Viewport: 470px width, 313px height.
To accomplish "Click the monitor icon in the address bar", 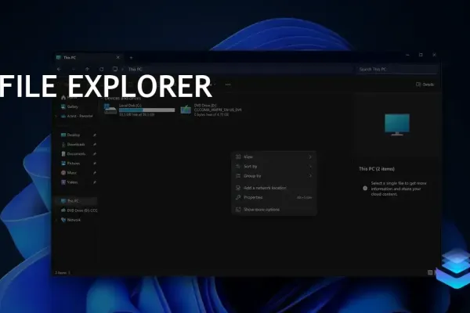I will (x=115, y=69).
